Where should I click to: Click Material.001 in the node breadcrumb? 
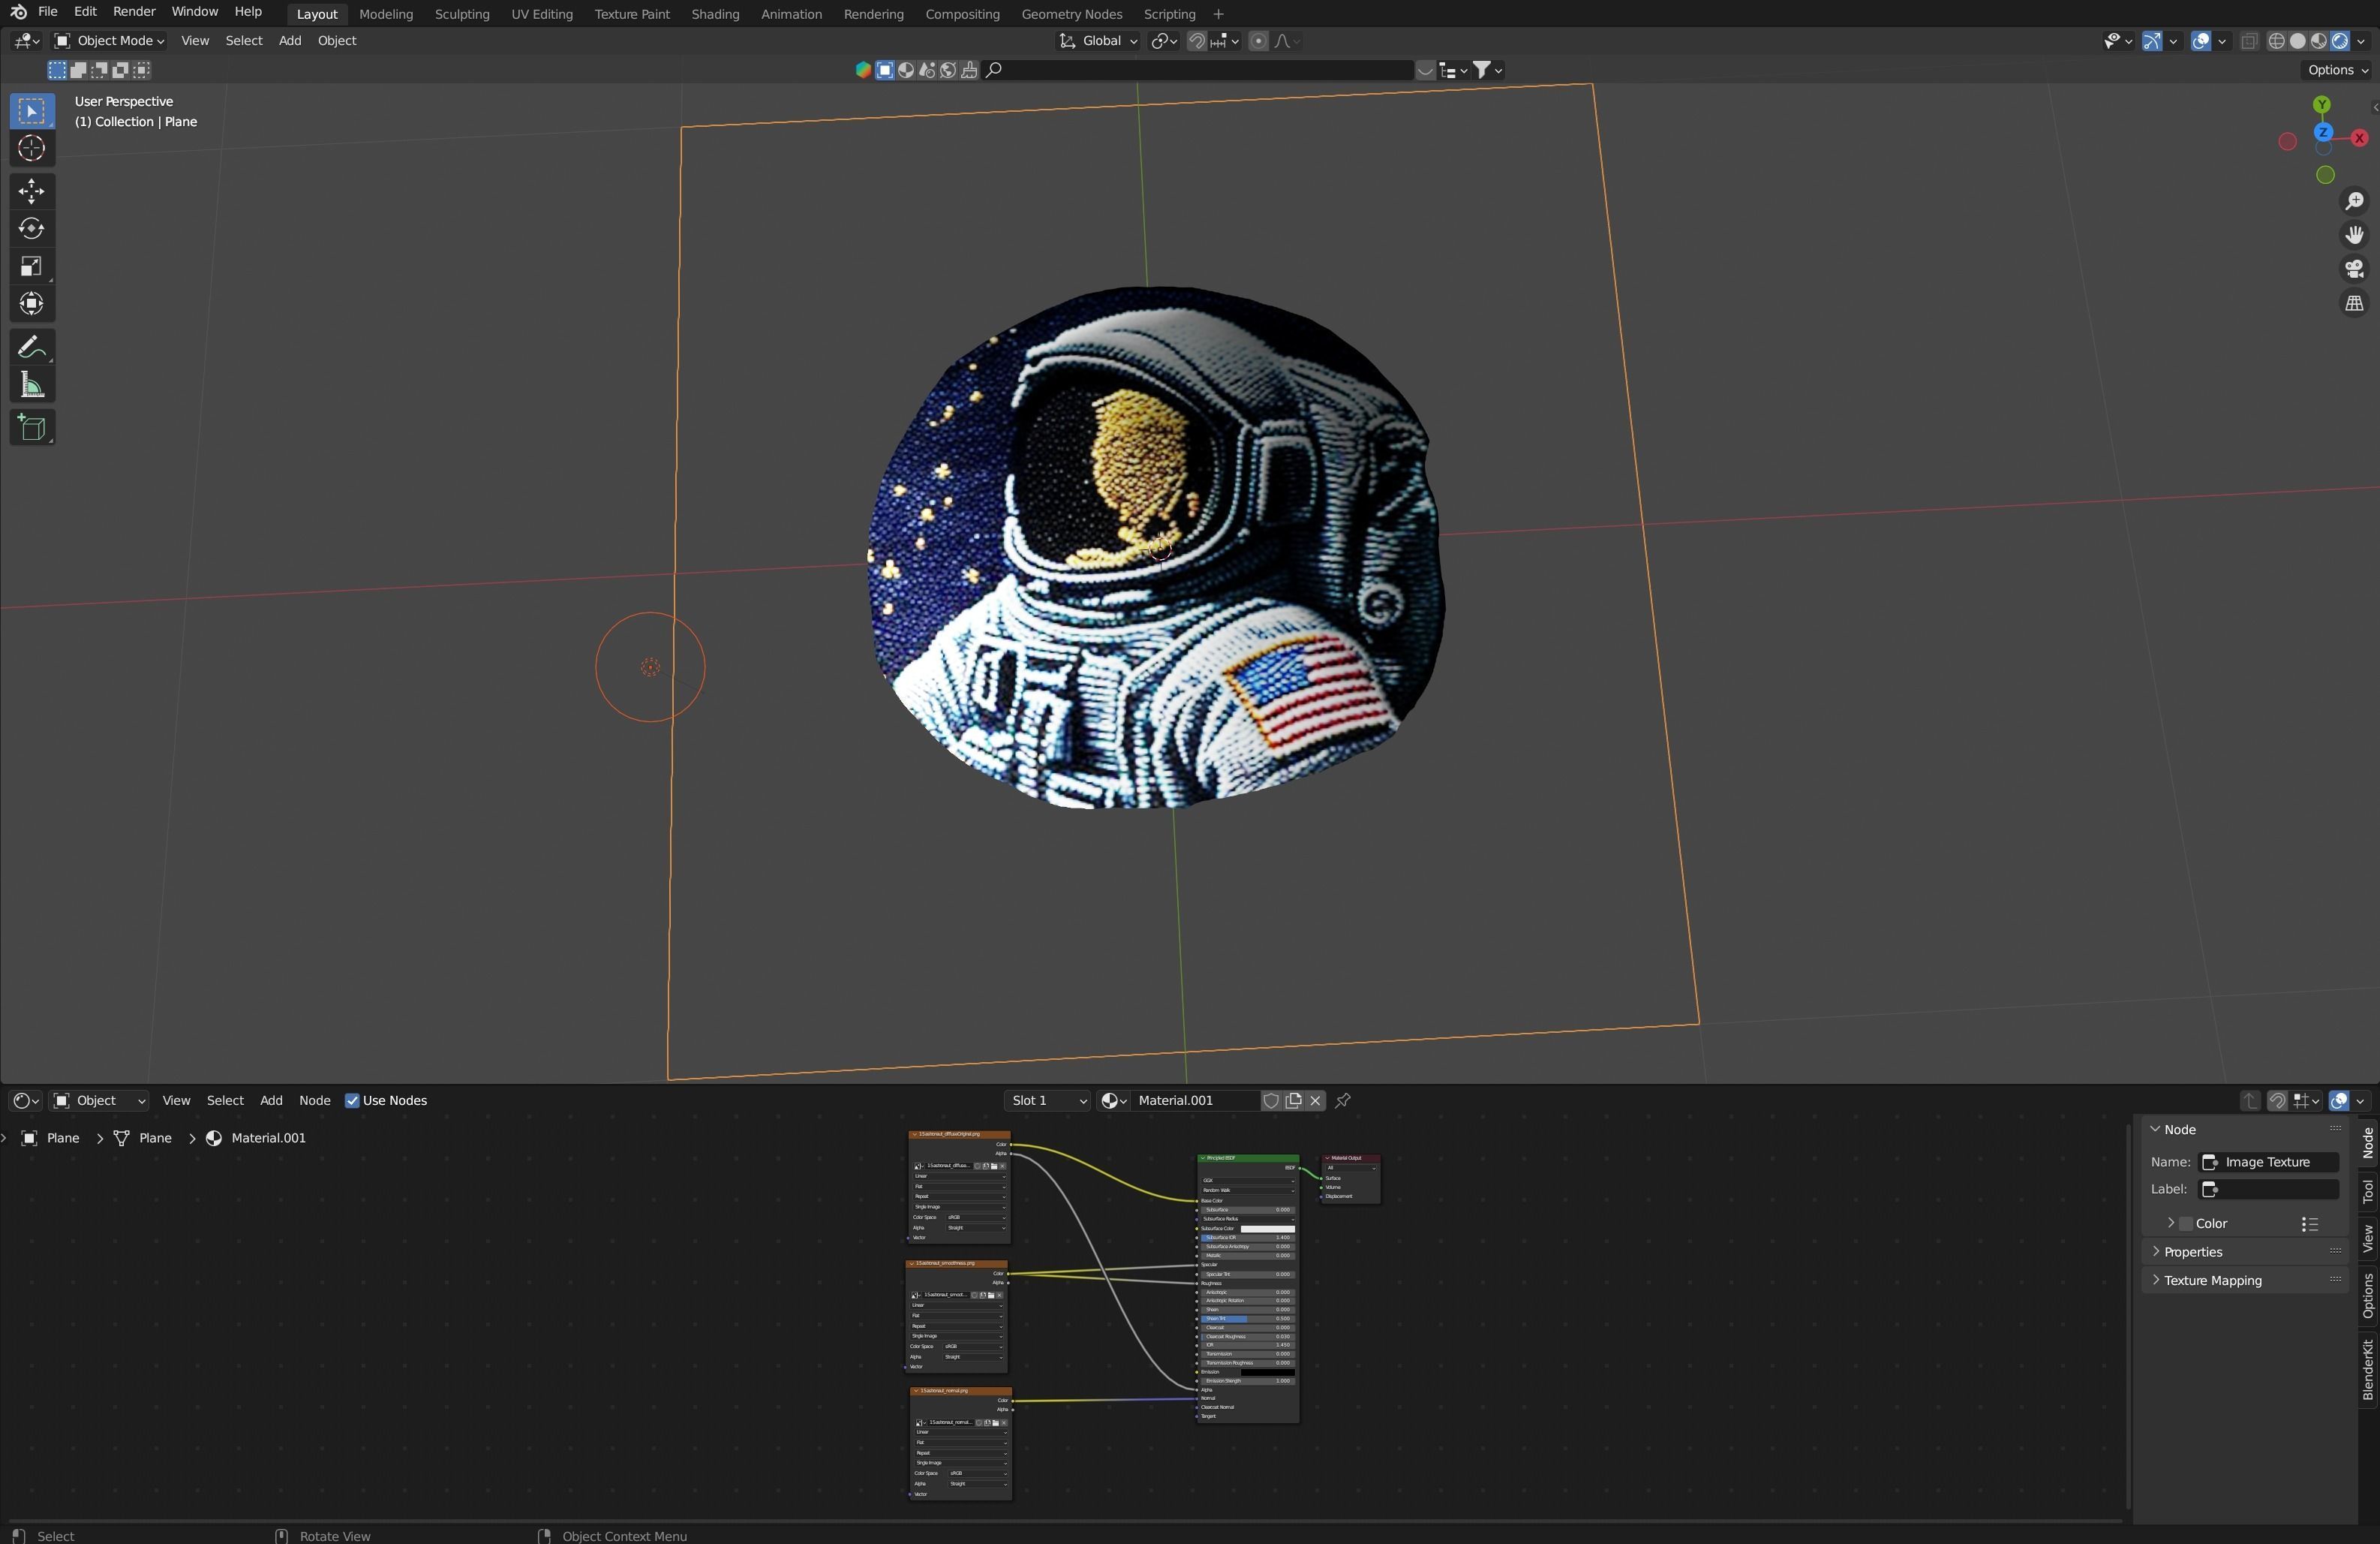click(x=268, y=1139)
